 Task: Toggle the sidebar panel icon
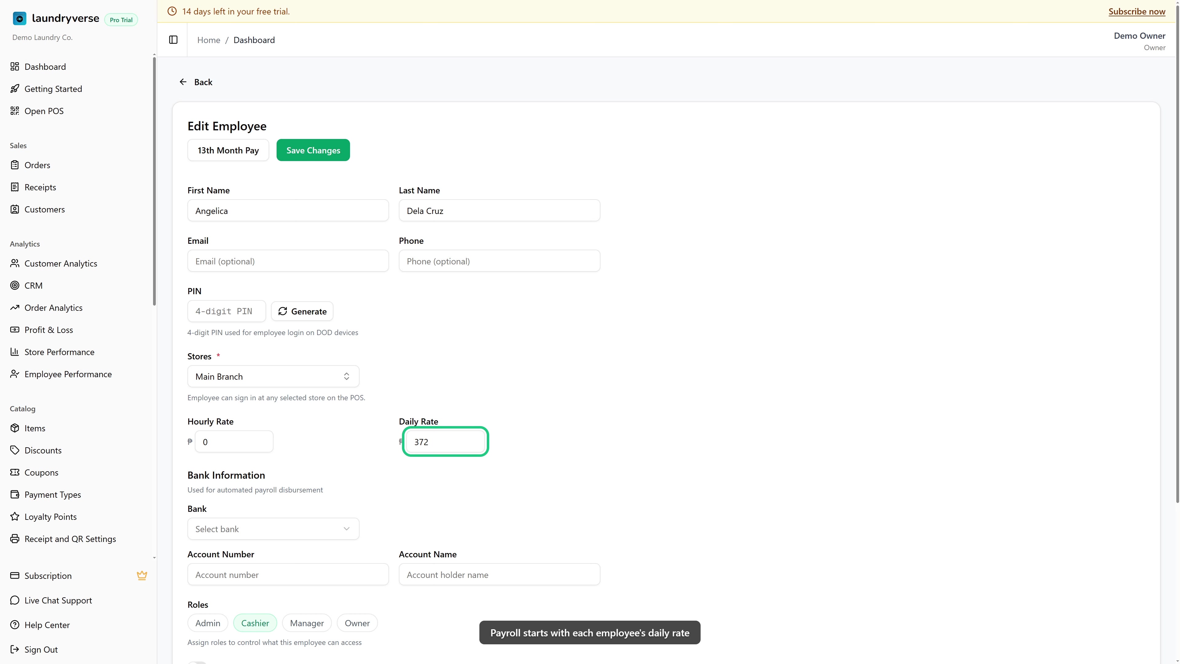point(173,40)
